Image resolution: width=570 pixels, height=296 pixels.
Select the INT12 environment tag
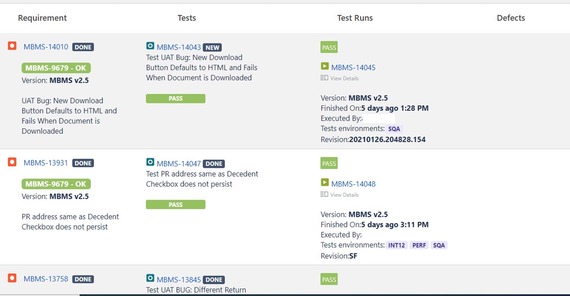[x=397, y=245]
